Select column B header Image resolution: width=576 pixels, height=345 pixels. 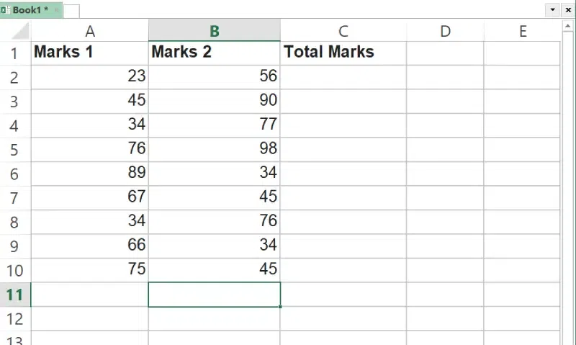214,31
